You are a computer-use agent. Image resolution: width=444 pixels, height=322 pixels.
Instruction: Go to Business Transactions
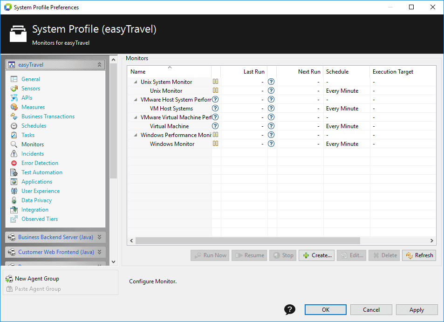click(x=48, y=116)
